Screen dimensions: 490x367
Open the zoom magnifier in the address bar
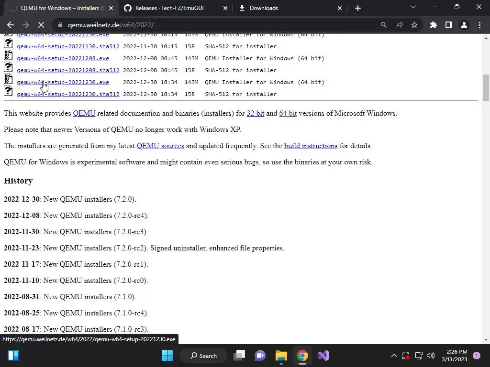(x=383, y=25)
